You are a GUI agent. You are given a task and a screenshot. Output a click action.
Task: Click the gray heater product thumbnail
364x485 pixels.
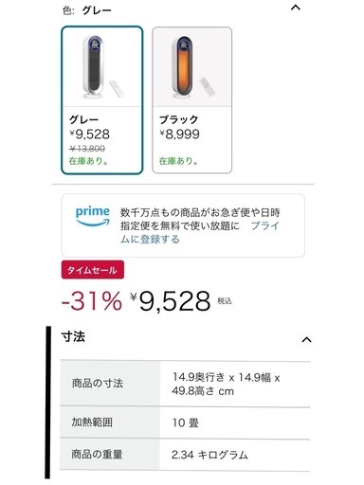[x=102, y=67]
